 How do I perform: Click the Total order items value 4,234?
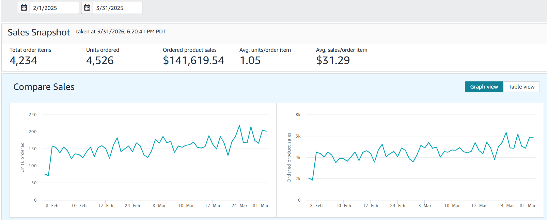[23, 61]
